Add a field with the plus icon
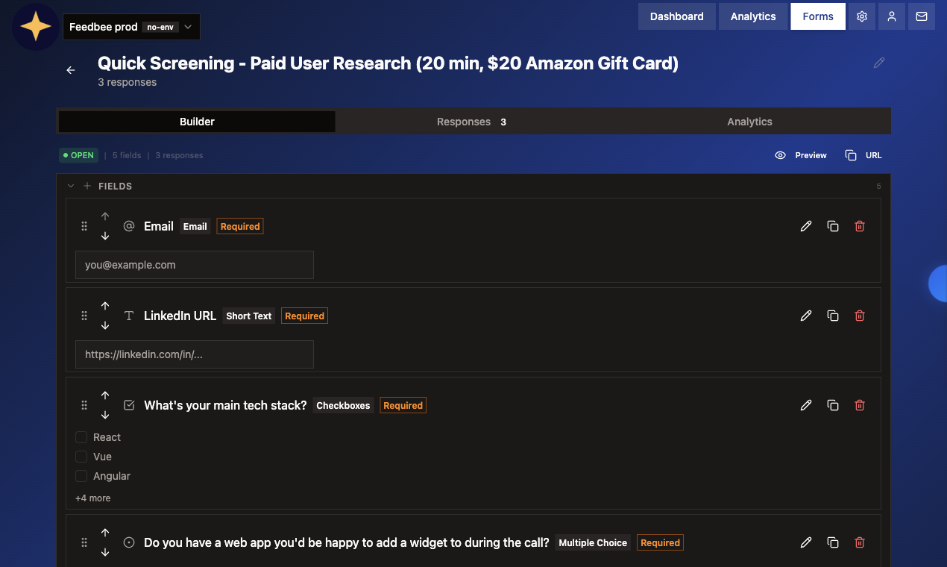The image size is (947, 567). point(87,186)
